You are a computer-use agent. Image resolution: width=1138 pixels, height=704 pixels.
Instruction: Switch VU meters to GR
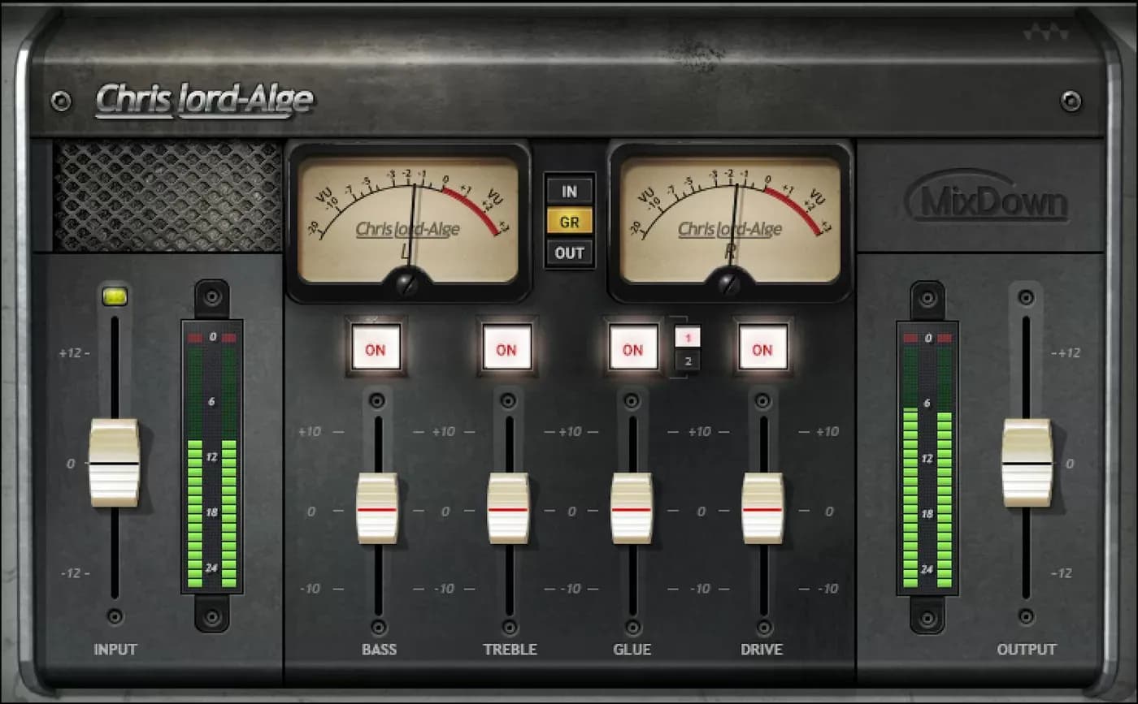click(569, 222)
